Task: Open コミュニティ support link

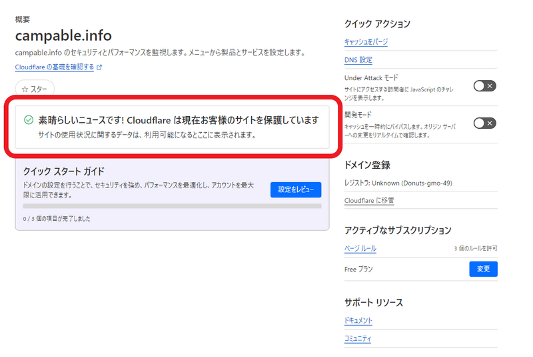Action: click(x=358, y=338)
